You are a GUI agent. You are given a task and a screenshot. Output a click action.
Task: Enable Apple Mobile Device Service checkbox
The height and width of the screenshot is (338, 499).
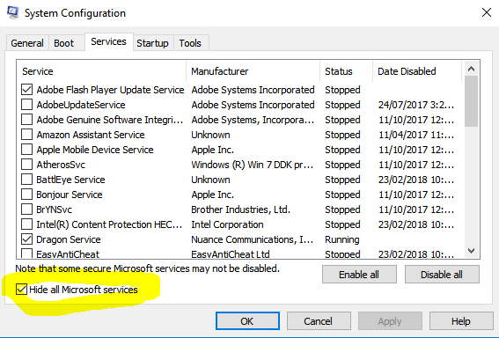[x=26, y=150]
